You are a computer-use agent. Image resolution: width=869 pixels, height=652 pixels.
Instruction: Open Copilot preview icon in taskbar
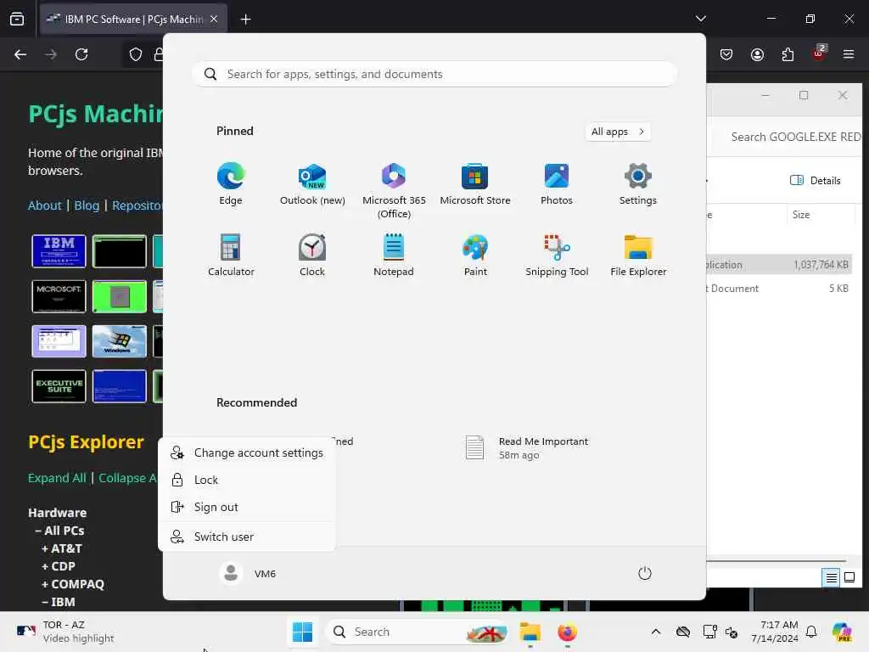(842, 632)
